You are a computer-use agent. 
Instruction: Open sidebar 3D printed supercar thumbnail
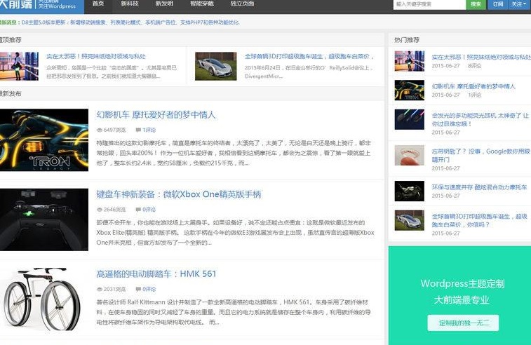[x=410, y=220]
